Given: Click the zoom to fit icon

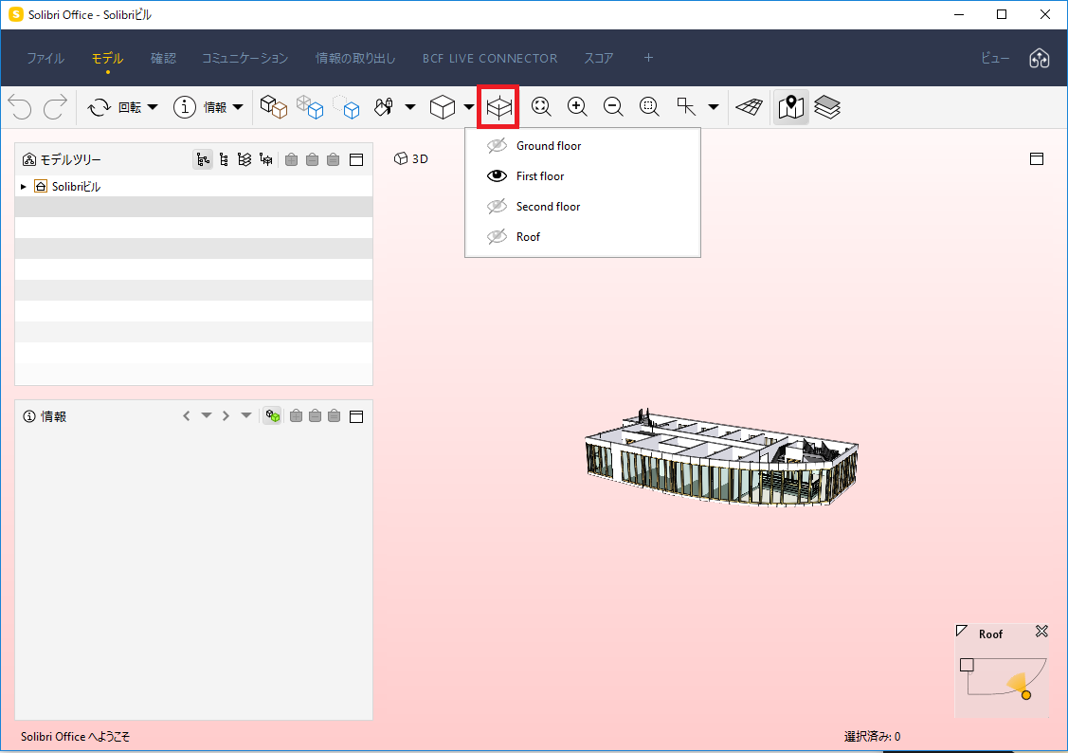Looking at the screenshot, I should (x=541, y=107).
